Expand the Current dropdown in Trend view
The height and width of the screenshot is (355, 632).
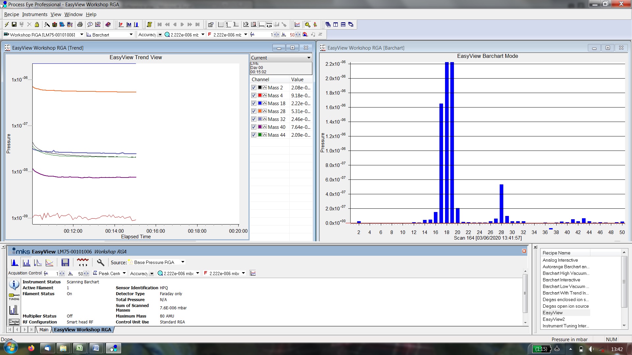pyautogui.click(x=308, y=58)
